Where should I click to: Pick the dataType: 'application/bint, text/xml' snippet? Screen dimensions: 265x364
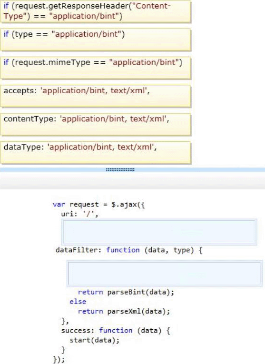coord(96,153)
